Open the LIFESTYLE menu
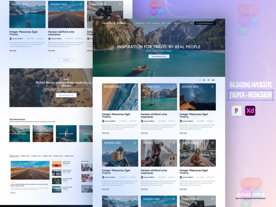The image size is (276, 207). point(177,23)
